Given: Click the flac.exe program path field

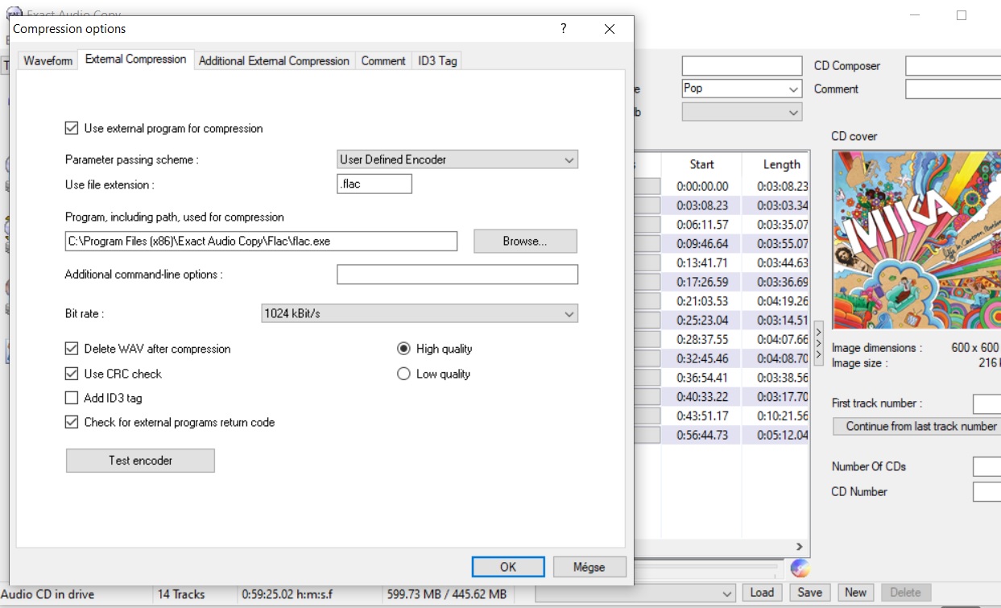Looking at the screenshot, I should click(x=261, y=241).
